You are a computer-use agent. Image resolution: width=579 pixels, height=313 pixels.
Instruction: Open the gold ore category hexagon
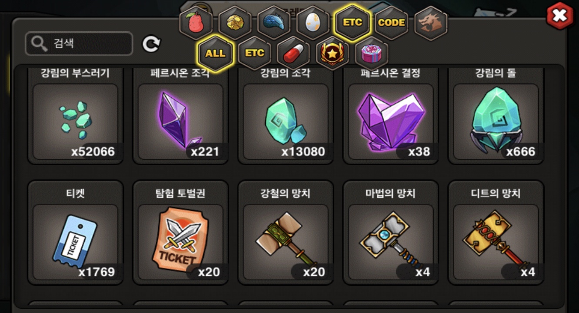click(x=235, y=23)
